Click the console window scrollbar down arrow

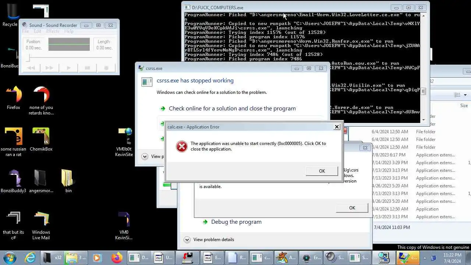pos(424,120)
